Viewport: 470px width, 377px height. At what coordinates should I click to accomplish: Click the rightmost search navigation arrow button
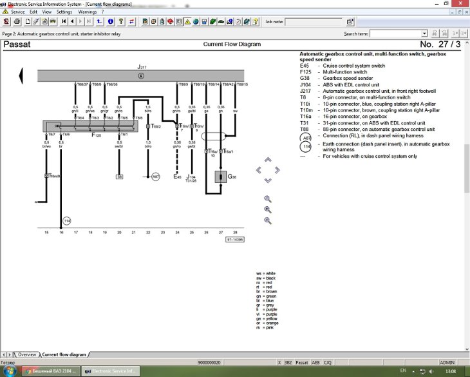(464, 34)
